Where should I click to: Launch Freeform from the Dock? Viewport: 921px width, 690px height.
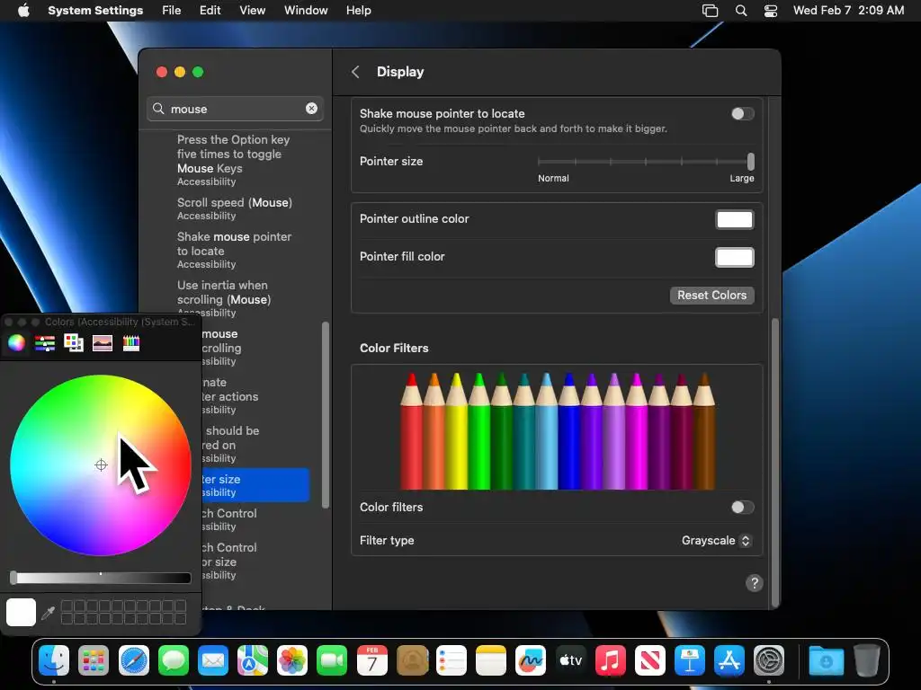click(x=531, y=660)
